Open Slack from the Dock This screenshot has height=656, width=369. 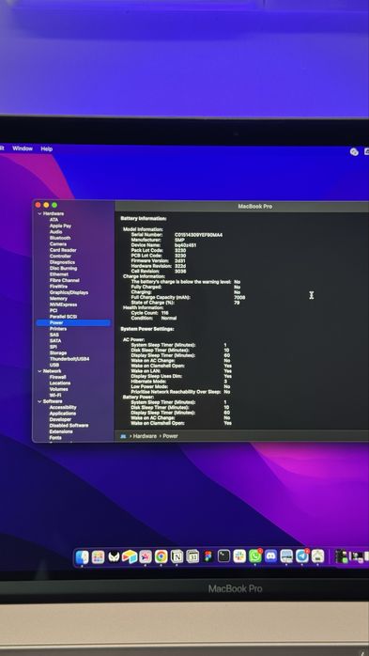pyautogui.click(x=239, y=556)
